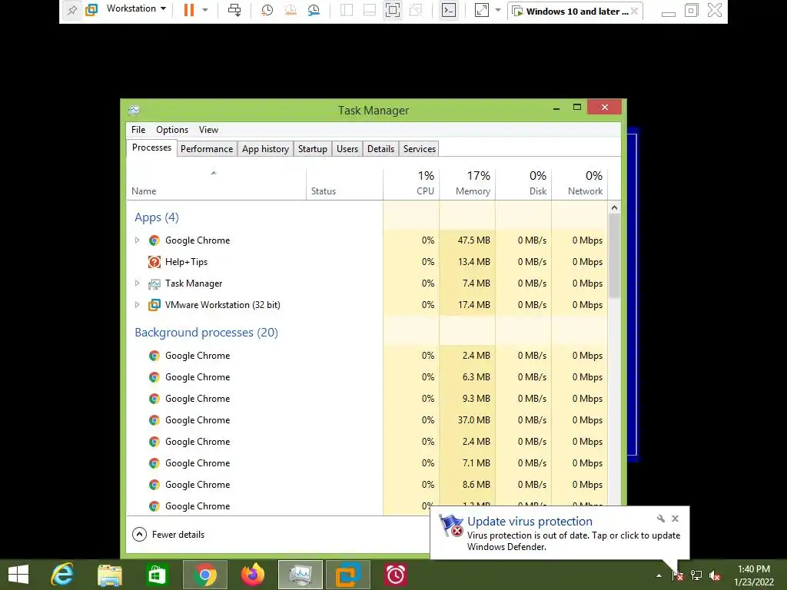Switch to the Details tab
Image resolution: width=787 pixels, height=590 pixels.
pos(380,149)
